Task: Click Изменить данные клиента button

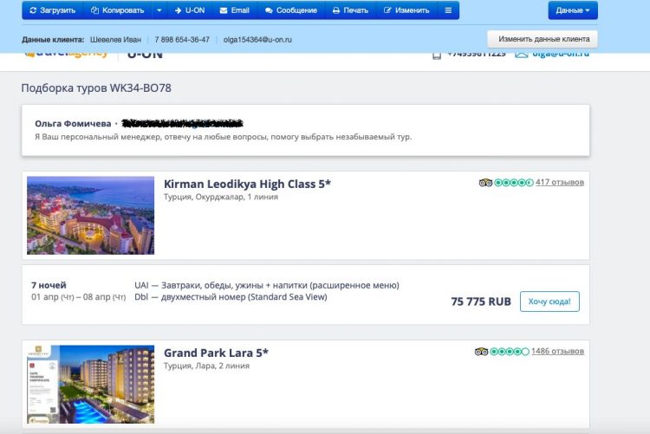Action: pos(543,39)
